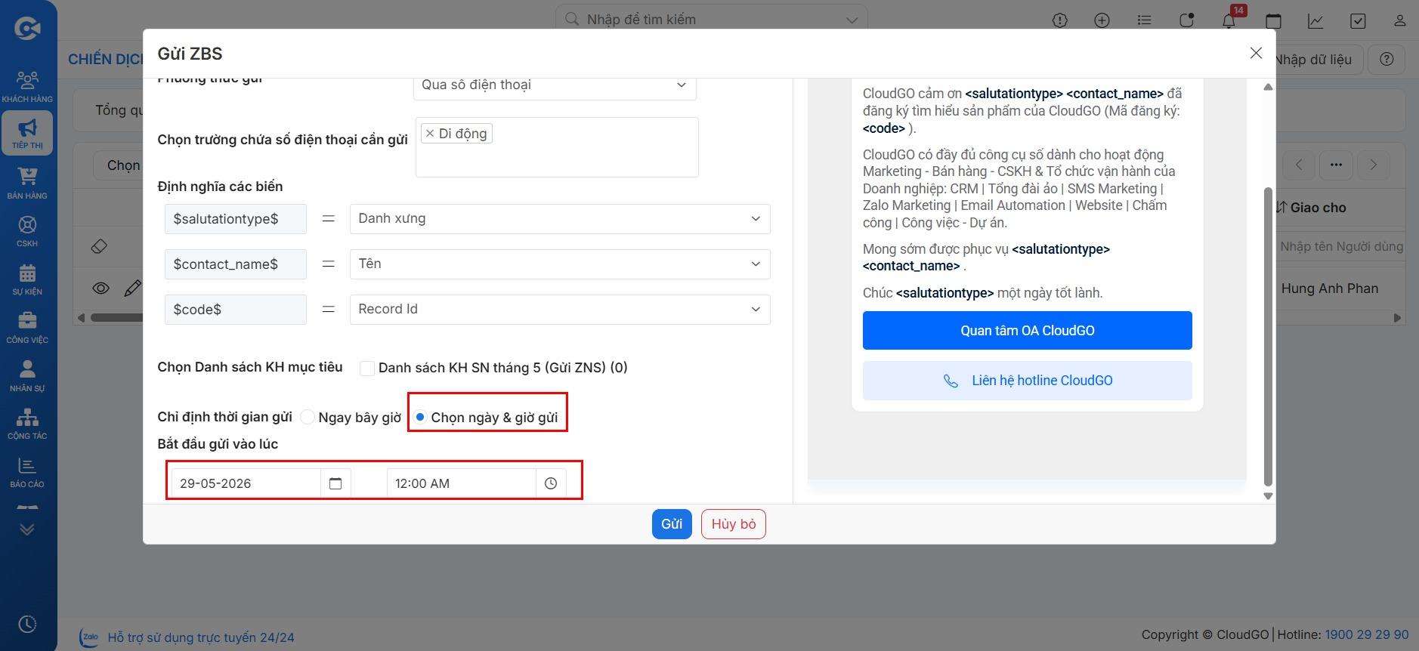Image resolution: width=1419 pixels, height=651 pixels.
Task: Open the chart icon in top bar
Action: pyautogui.click(x=1315, y=20)
